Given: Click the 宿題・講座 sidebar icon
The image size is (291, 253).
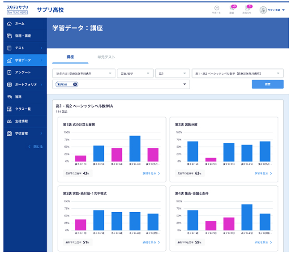Looking at the screenshot, I should [9, 35].
